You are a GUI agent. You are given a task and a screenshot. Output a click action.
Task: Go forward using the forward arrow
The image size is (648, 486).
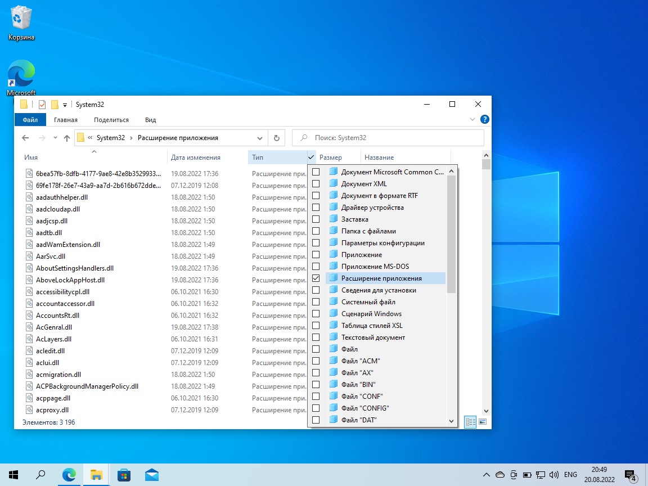pyautogui.click(x=42, y=138)
